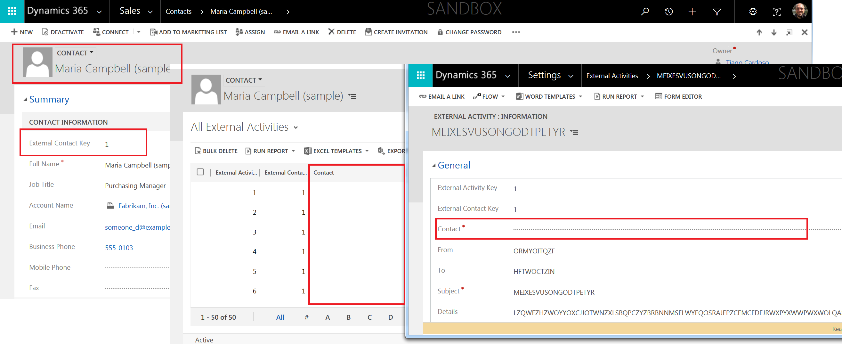Open the app launcher waffle icon

click(12, 11)
